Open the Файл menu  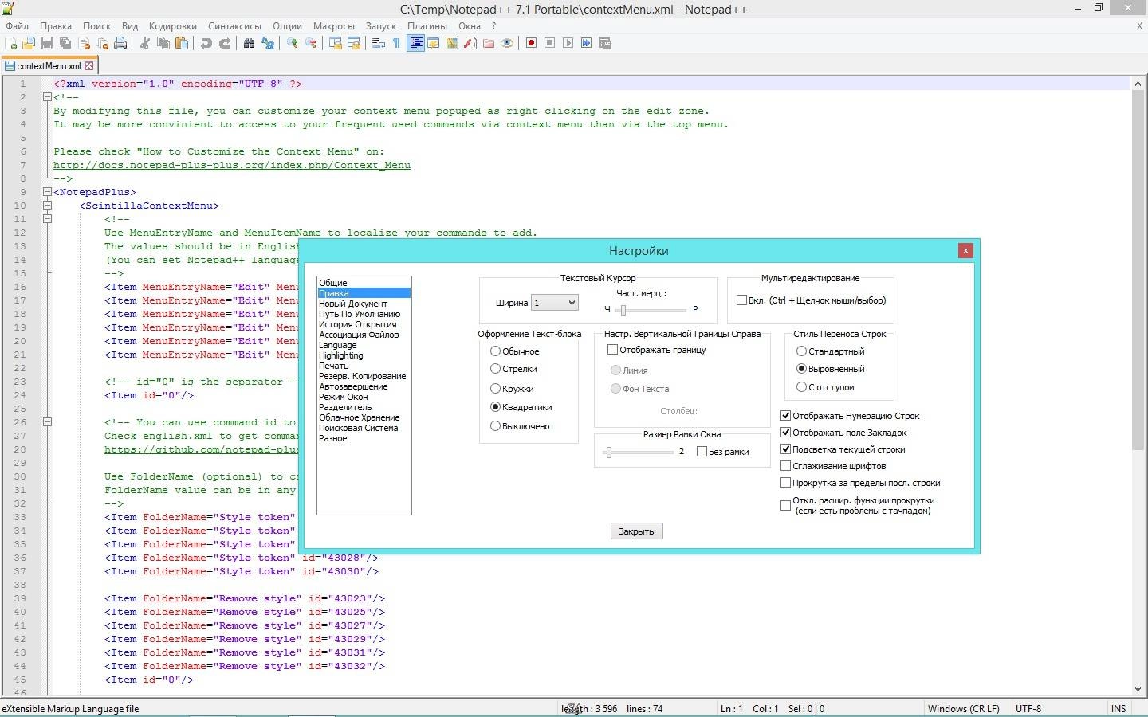(x=17, y=25)
